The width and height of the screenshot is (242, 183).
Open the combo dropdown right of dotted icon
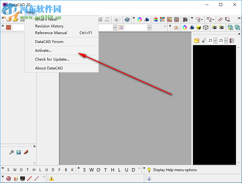tap(149, 28)
